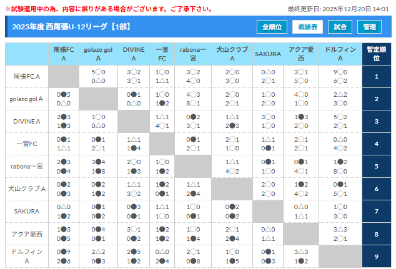Select the 一宮FC column header
Viewport: 396px width, 269px height.
(x=162, y=54)
